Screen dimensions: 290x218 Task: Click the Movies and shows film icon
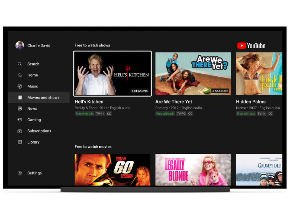[x=20, y=97]
